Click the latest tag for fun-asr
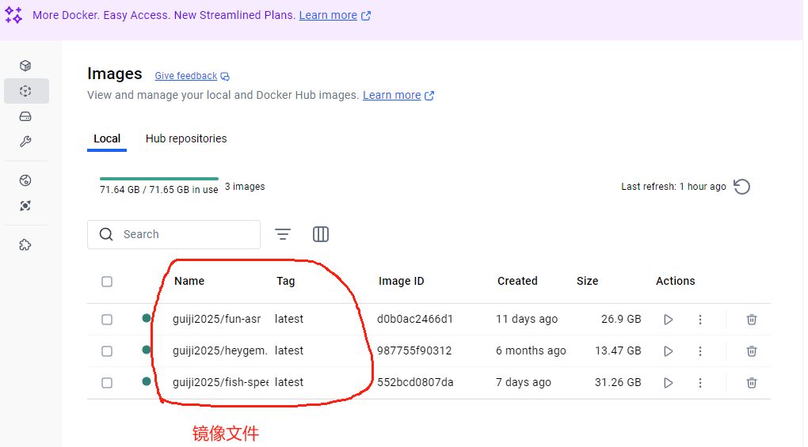808x447 pixels. coord(289,319)
